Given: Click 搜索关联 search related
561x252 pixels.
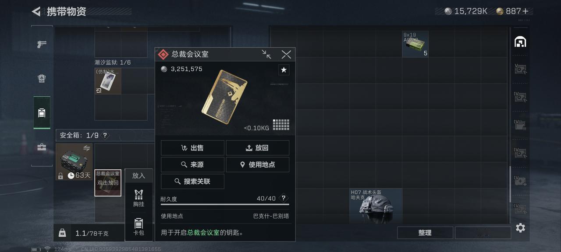Looking at the screenshot, I should [192, 181].
